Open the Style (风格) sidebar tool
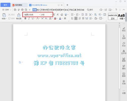 coord(124,82)
